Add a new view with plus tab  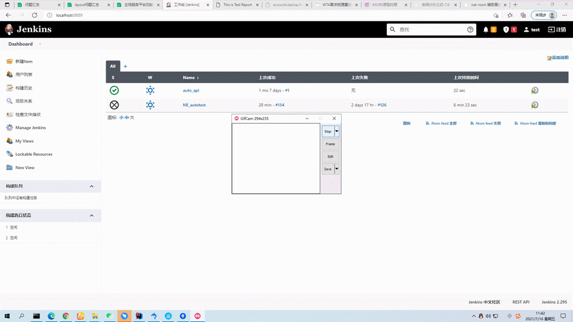point(125,66)
